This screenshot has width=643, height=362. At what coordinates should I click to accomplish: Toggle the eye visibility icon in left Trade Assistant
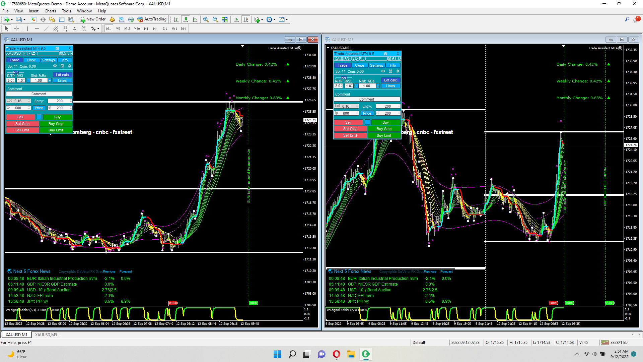(55, 66)
